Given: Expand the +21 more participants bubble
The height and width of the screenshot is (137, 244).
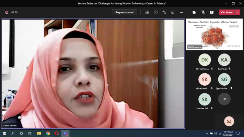Looking at the screenshot, I should tap(224, 99).
